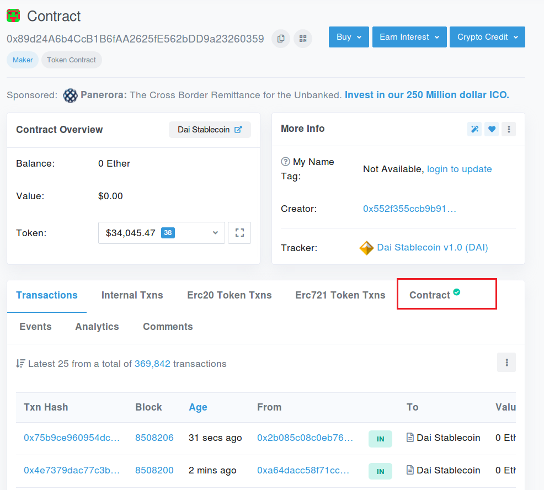This screenshot has width=544, height=490.
Task: Open transactions list three-dot menu
Action: click(x=506, y=363)
